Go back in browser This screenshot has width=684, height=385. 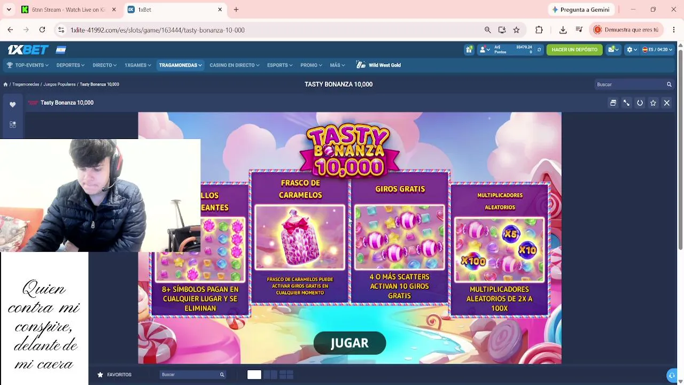point(10,30)
